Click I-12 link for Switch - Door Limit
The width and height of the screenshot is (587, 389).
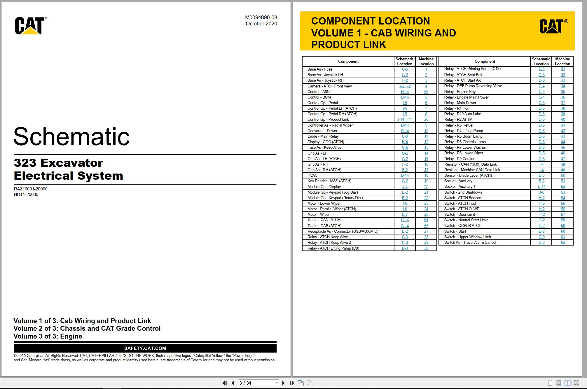(541, 214)
